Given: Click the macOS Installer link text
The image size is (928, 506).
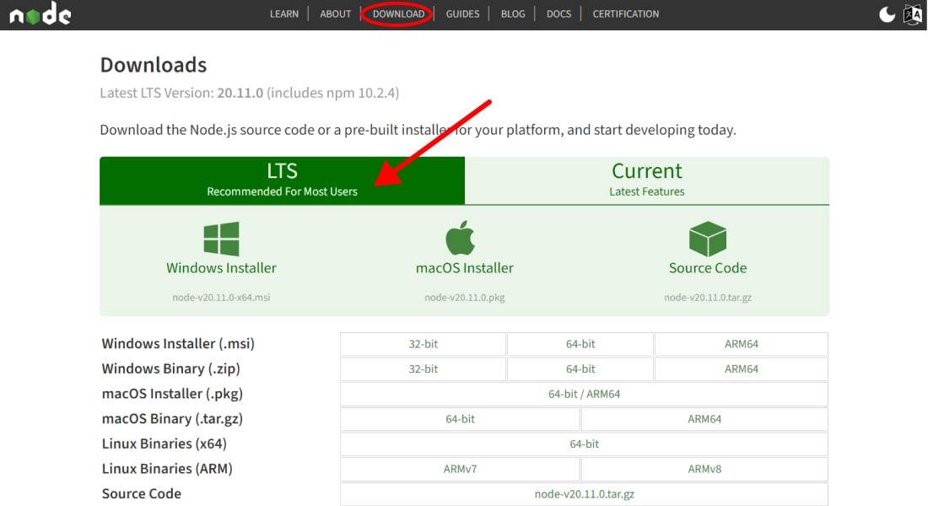Looking at the screenshot, I should coord(465,268).
